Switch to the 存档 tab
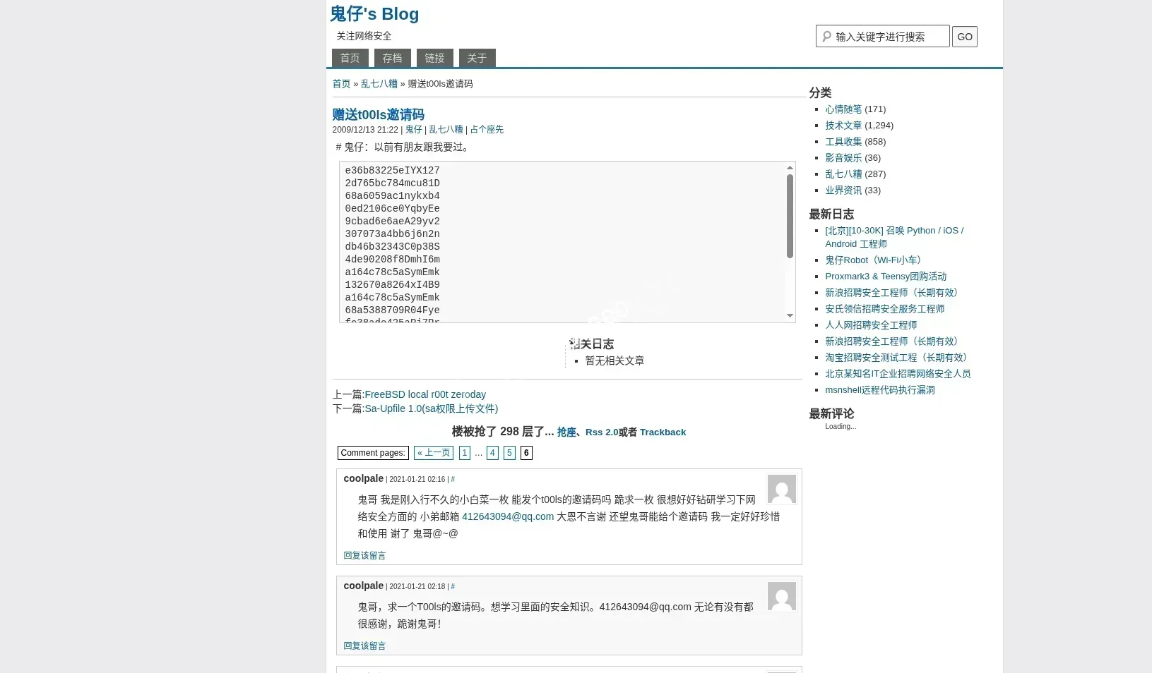 [x=392, y=58]
